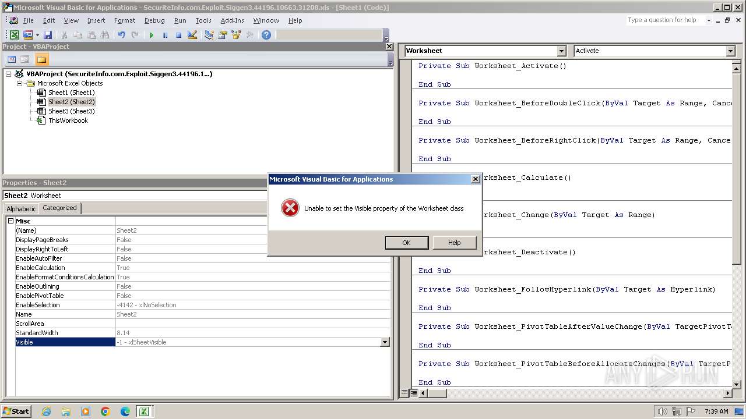This screenshot has height=419, width=746.
Task: Click the Save toolbar icon
Action: pos(48,35)
